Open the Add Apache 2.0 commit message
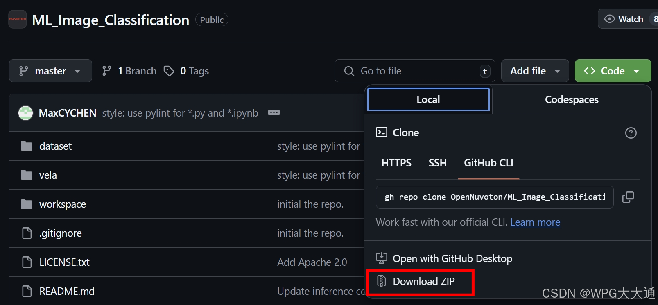The height and width of the screenshot is (305, 658). [312, 262]
